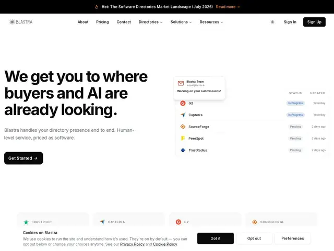Expand the Resources dropdown menu

pyautogui.click(x=211, y=22)
